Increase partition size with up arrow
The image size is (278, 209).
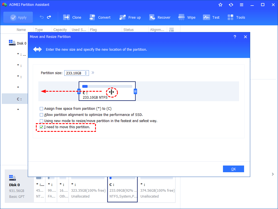point(86,72)
